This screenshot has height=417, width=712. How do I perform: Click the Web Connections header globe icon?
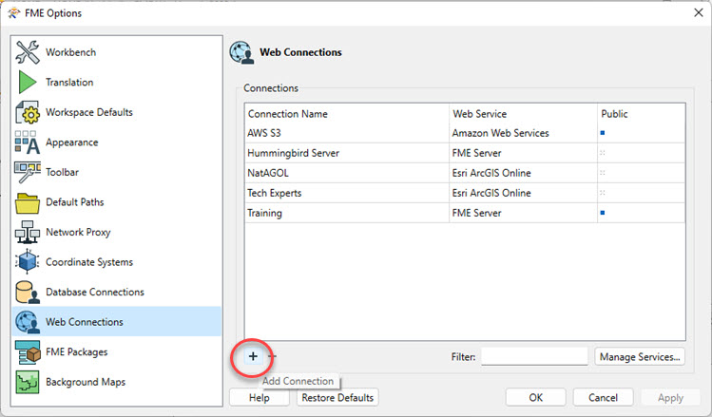coord(241,52)
